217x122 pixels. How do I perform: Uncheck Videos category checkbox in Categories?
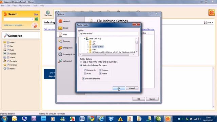[8, 57]
